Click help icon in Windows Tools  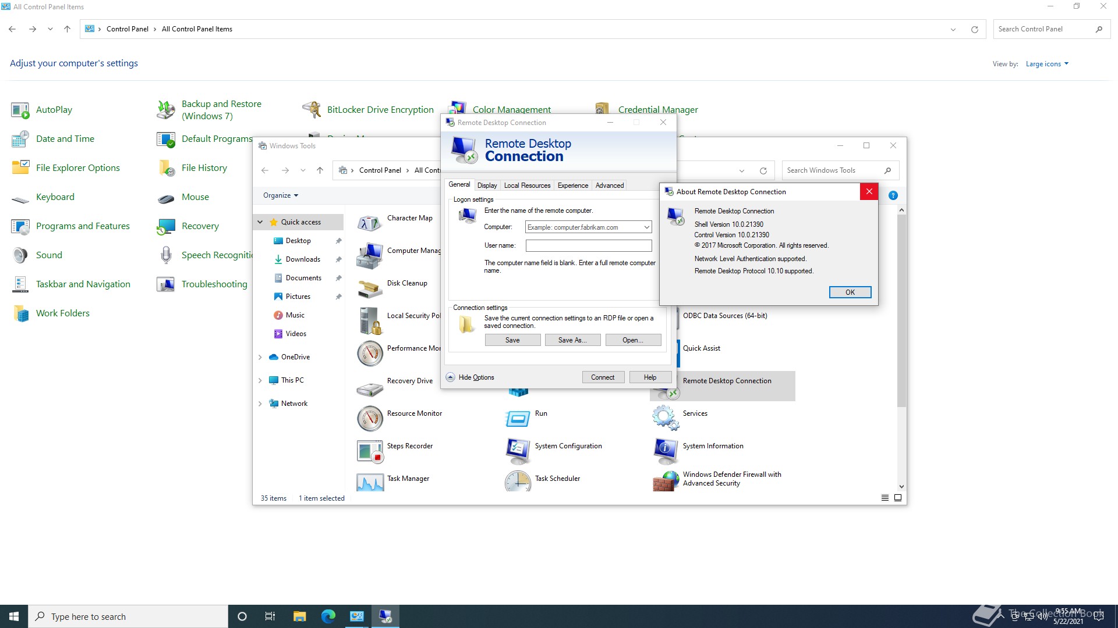pos(893,195)
